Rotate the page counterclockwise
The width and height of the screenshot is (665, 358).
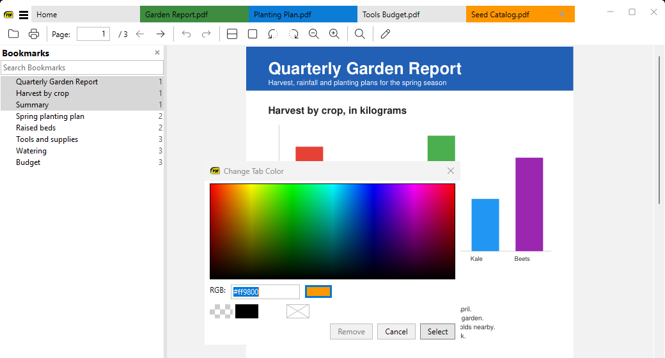(272, 34)
